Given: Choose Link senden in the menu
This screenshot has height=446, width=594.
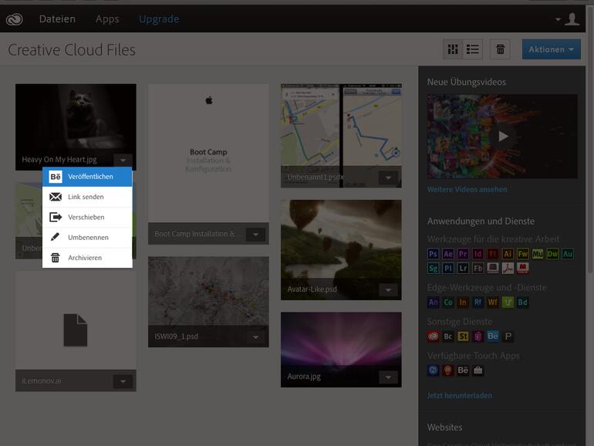Looking at the screenshot, I should [87, 197].
